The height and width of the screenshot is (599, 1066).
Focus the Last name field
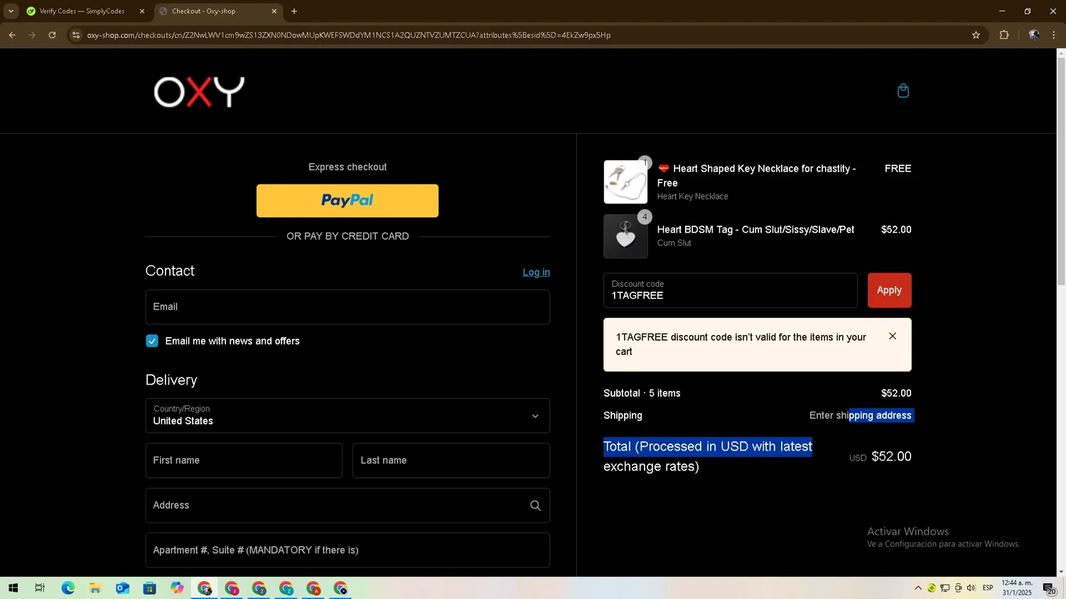point(451,461)
